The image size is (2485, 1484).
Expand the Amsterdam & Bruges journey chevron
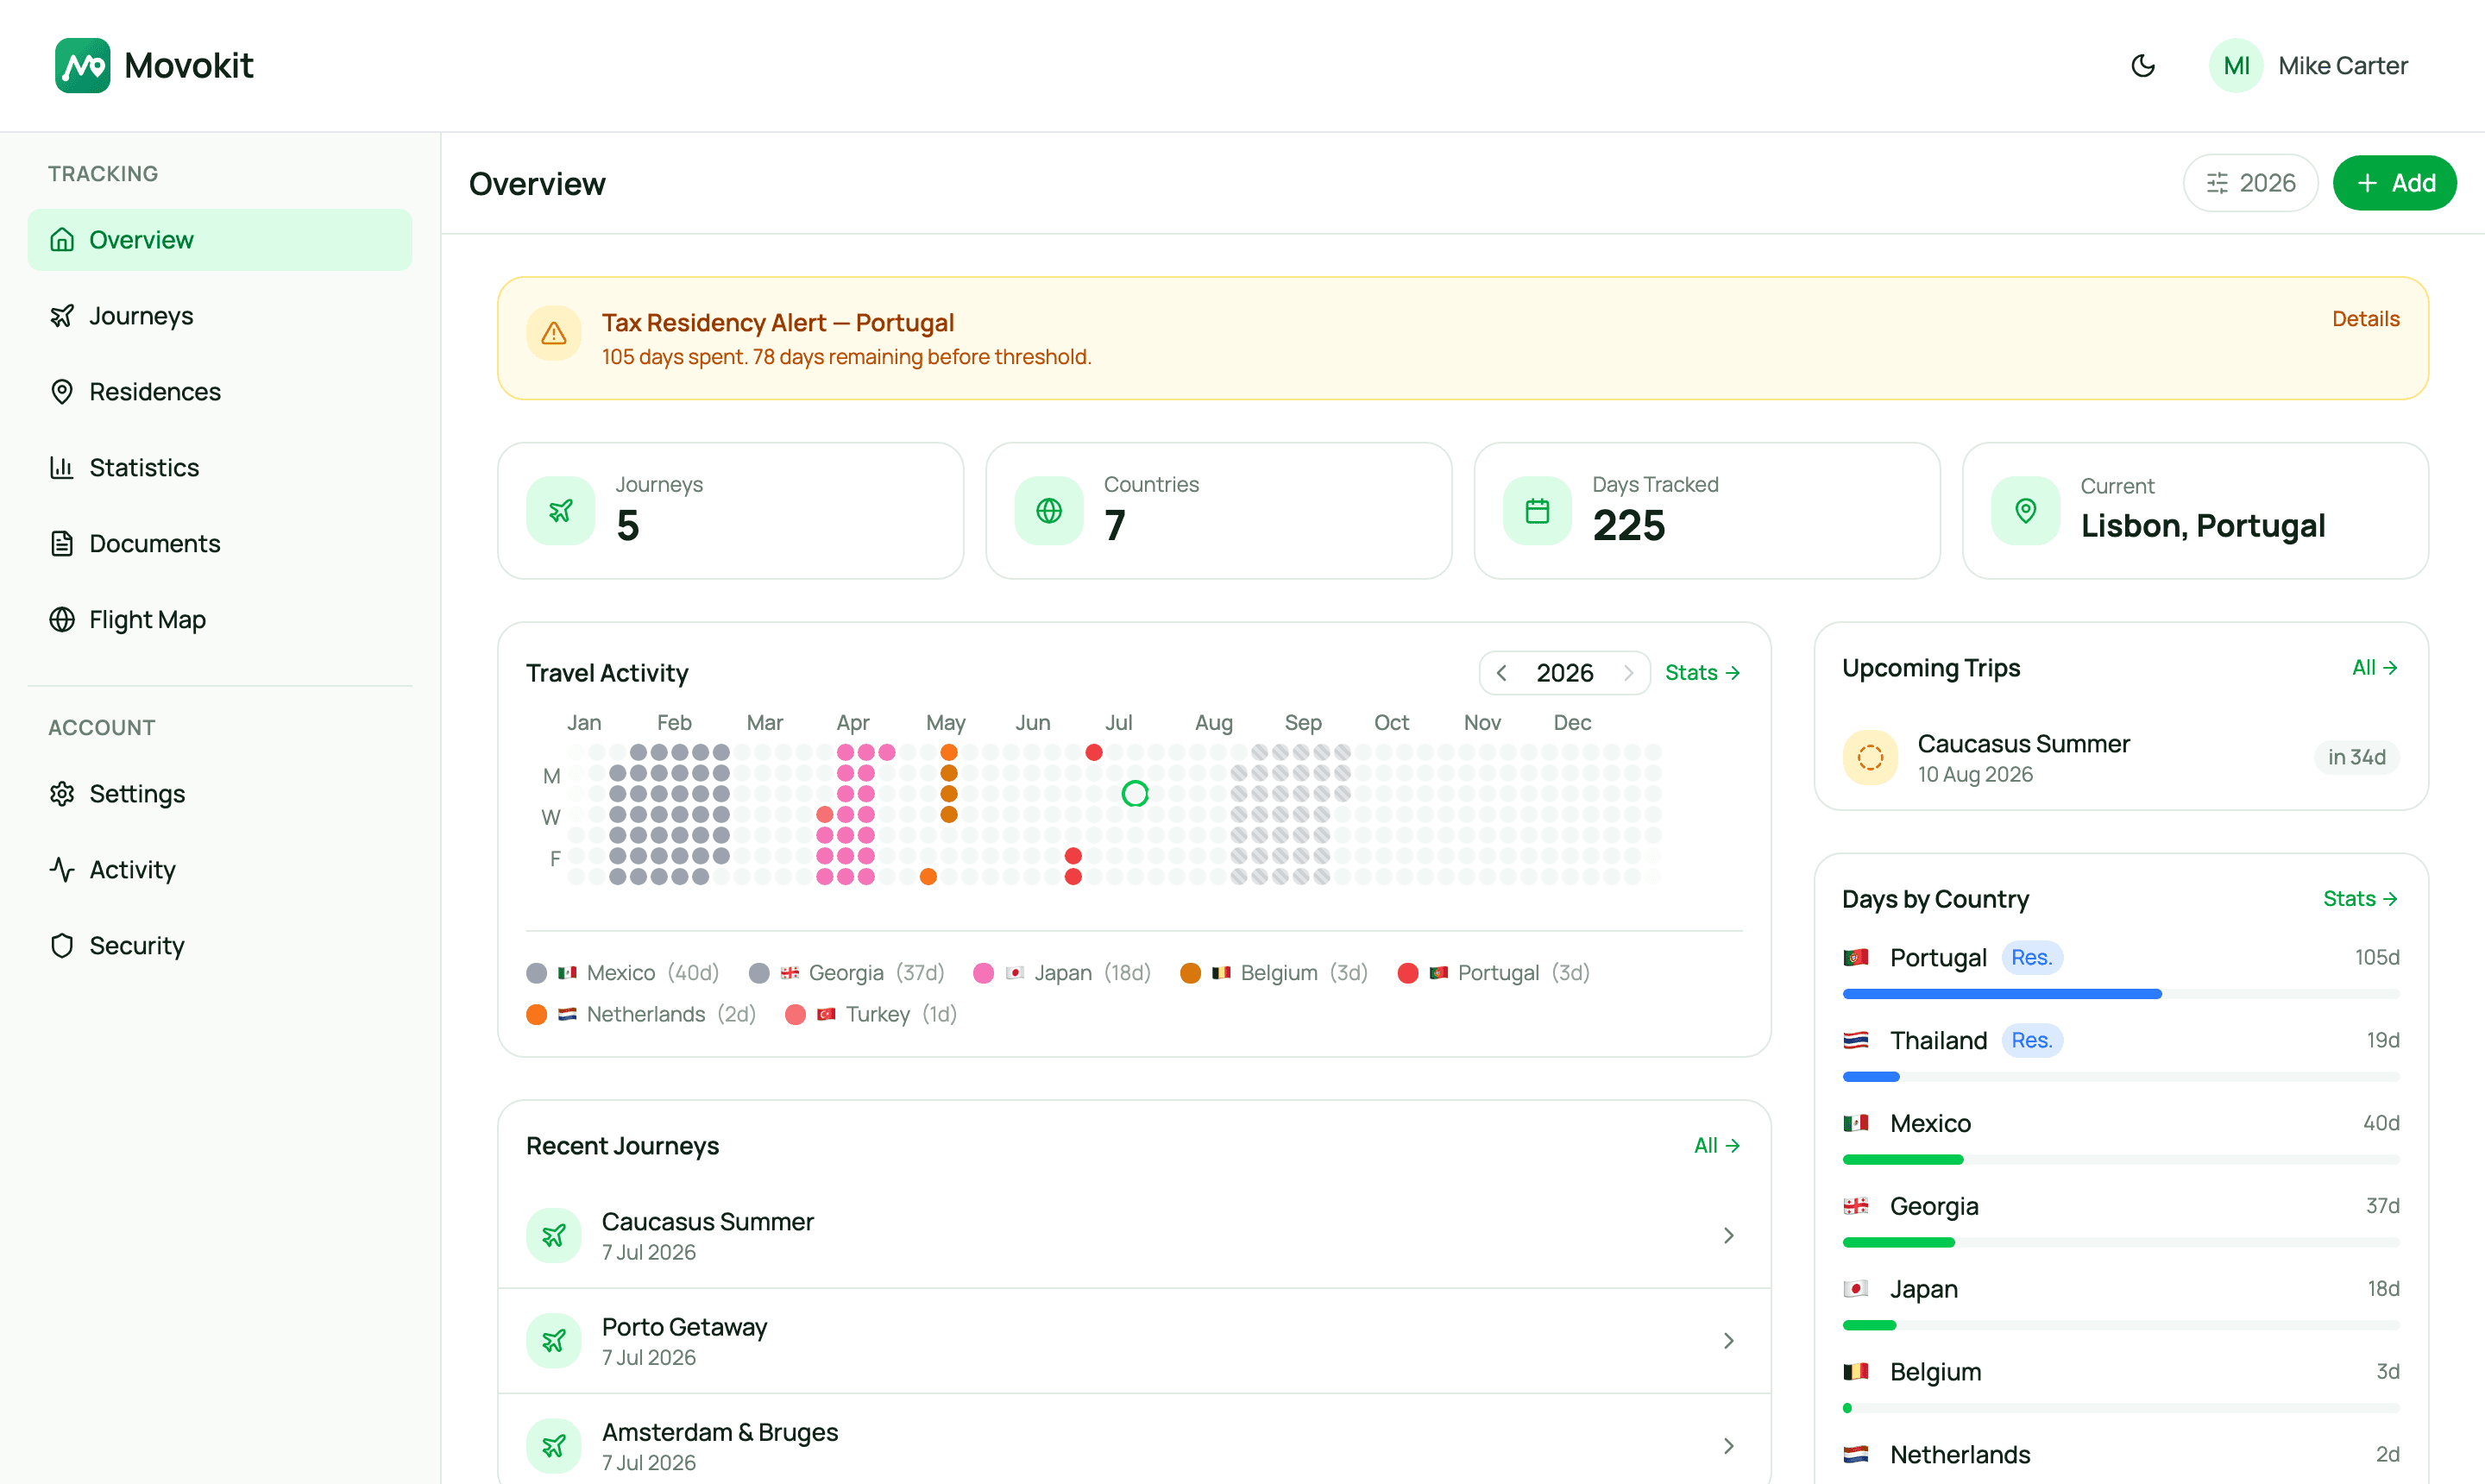1728,1446
